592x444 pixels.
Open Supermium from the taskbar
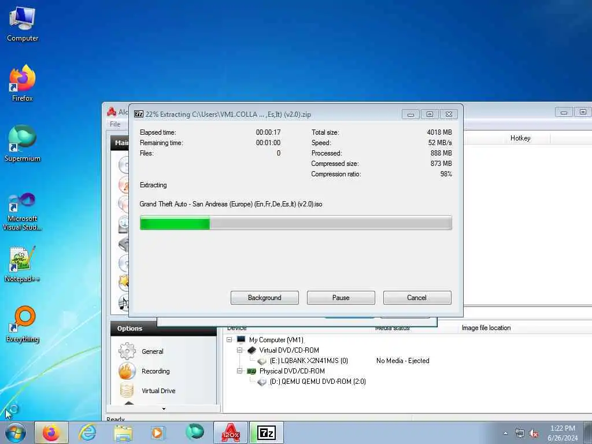[x=194, y=432]
